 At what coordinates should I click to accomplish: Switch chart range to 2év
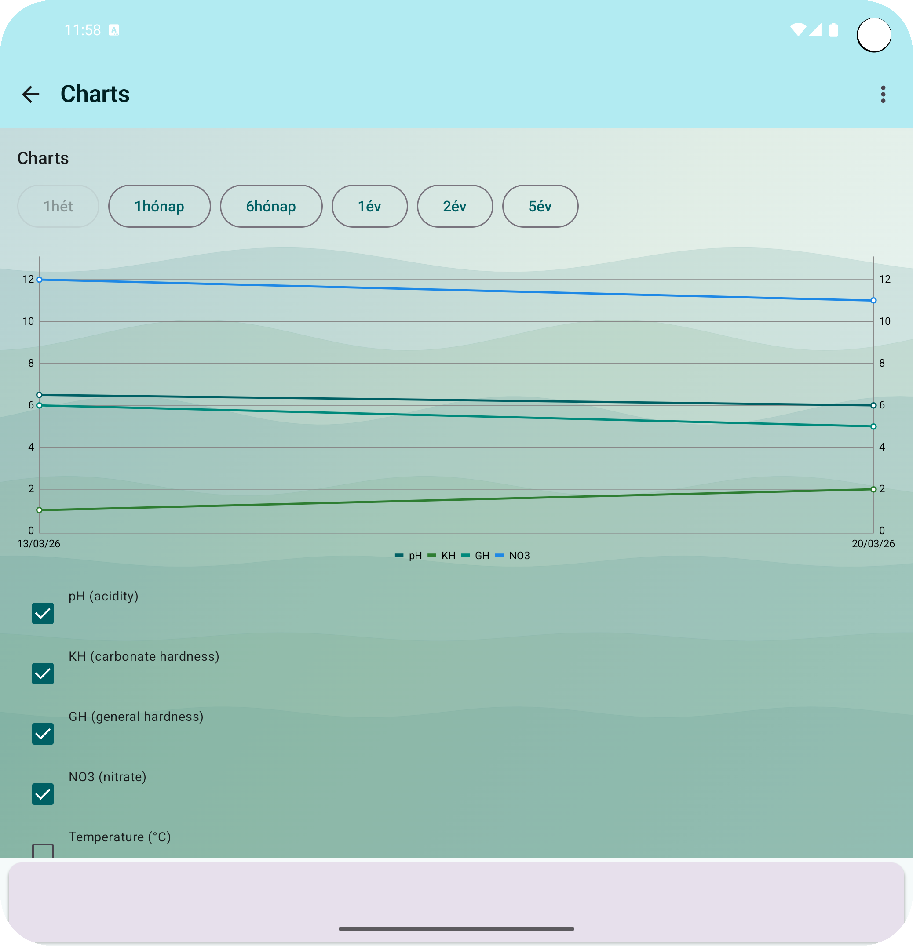[455, 207]
